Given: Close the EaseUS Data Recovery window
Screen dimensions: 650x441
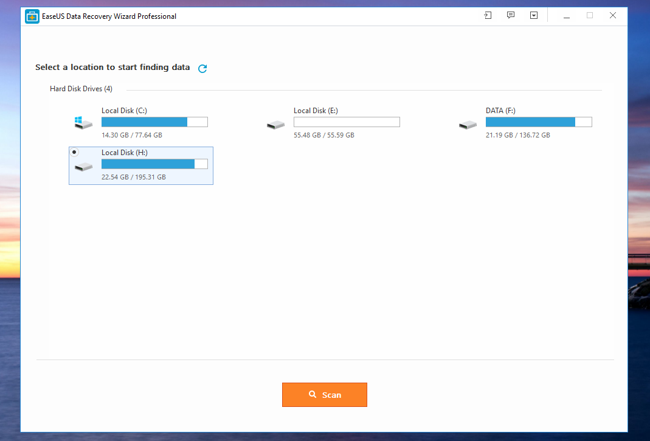Looking at the screenshot, I should tap(613, 15).
